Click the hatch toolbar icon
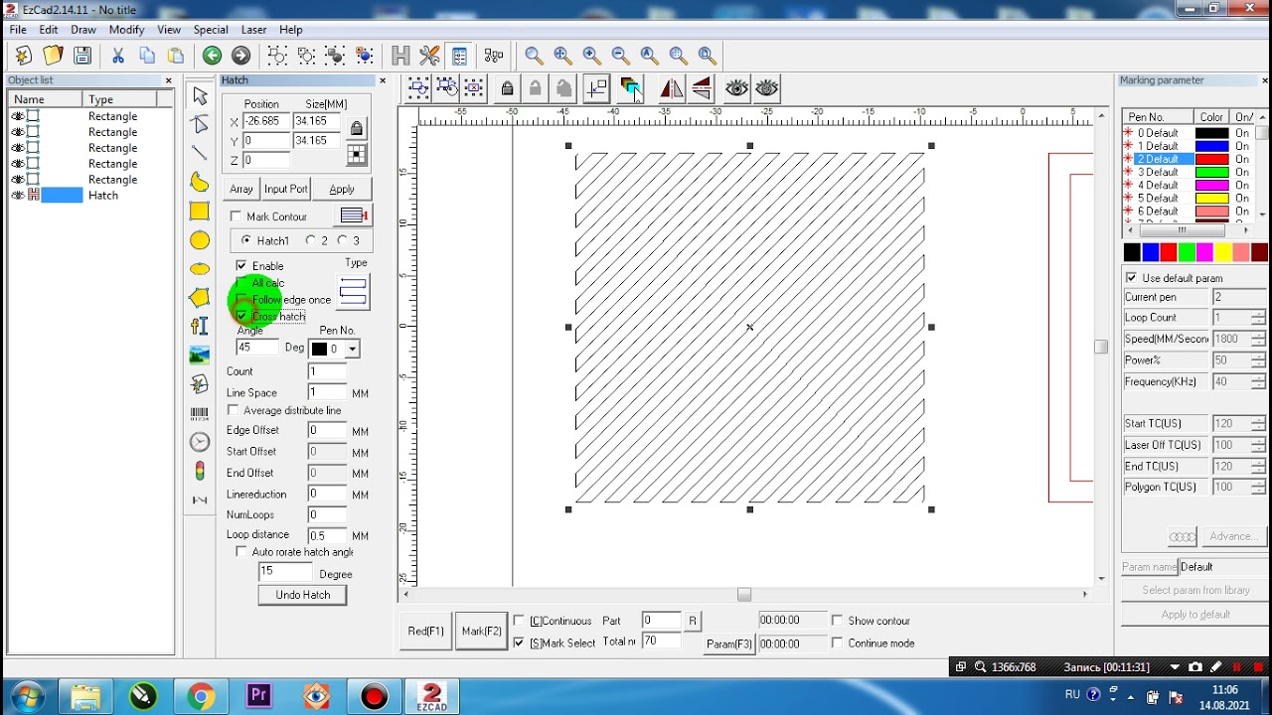 (x=400, y=56)
